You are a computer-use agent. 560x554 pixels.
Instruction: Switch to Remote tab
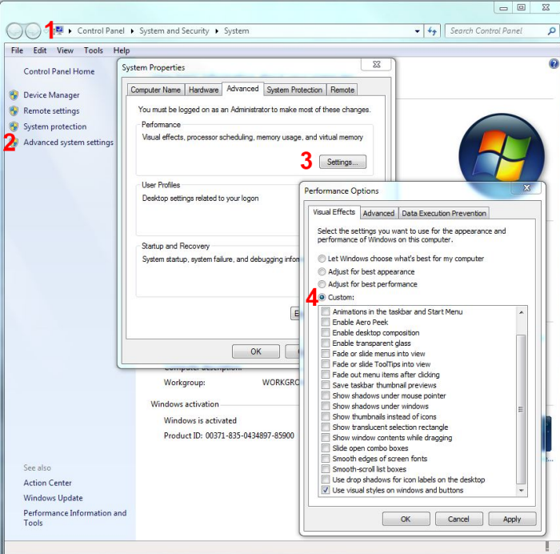click(342, 90)
